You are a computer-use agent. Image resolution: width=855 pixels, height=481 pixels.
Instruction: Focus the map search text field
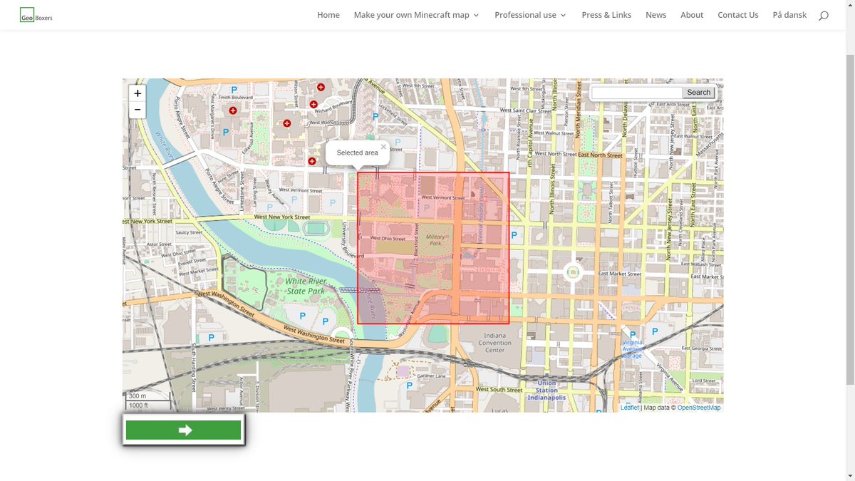pos(637,93)
